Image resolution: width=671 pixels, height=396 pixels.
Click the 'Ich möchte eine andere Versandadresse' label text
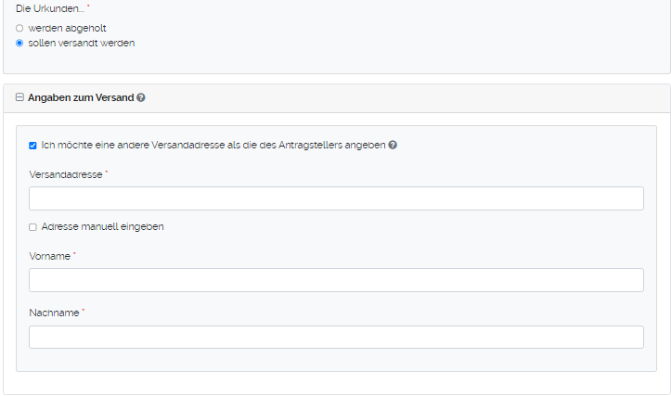coord(213,146)
